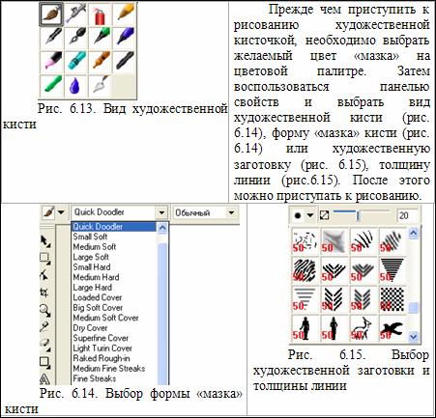Click the line thickness slider handle
This screenshot has width=436, height=418.
click(358, 215)
